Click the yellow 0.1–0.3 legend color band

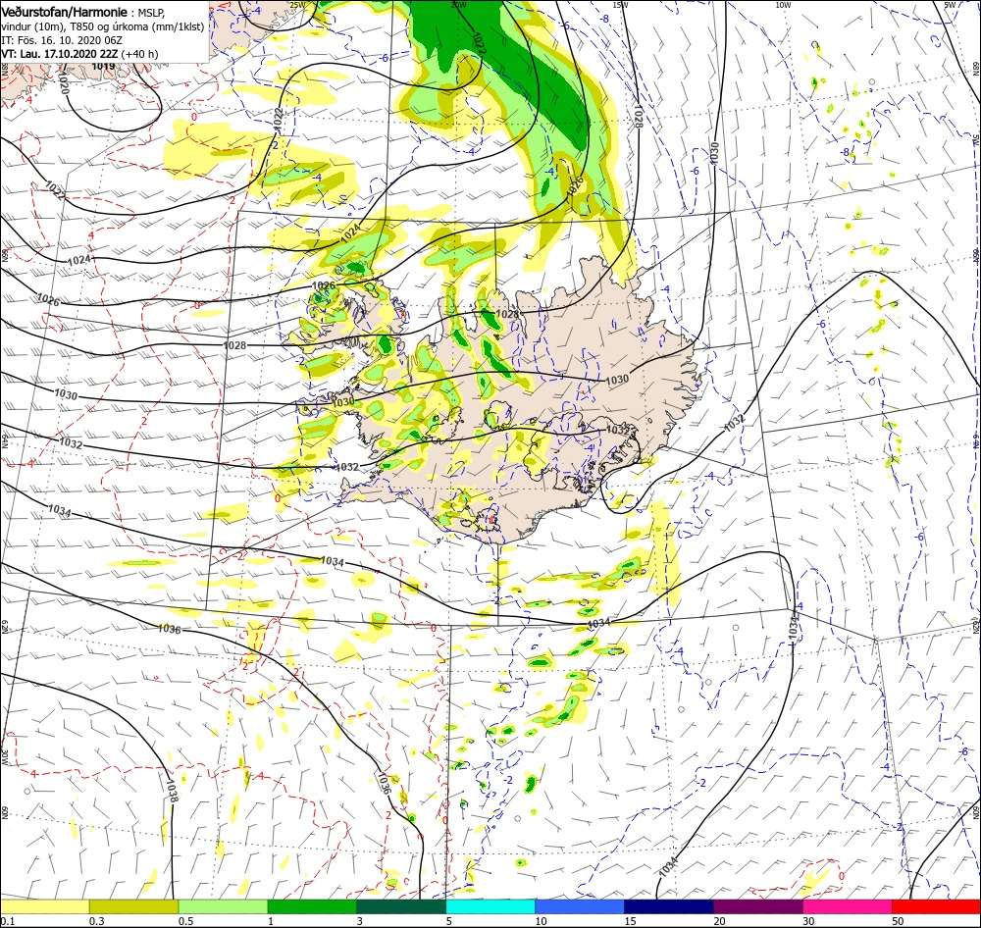(x=44, y=906)
